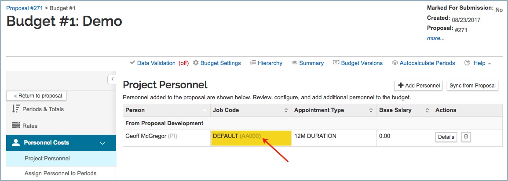
Task: Click the Help question mark icon
Action: 467,63
